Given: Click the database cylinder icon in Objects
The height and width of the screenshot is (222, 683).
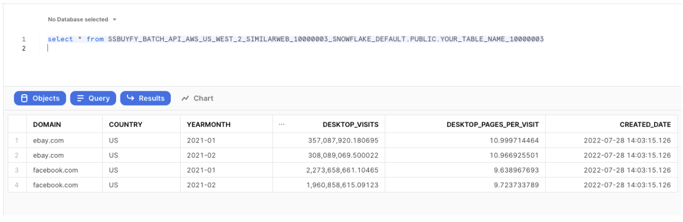Looking at the screenshot, I should coord(23,98).
